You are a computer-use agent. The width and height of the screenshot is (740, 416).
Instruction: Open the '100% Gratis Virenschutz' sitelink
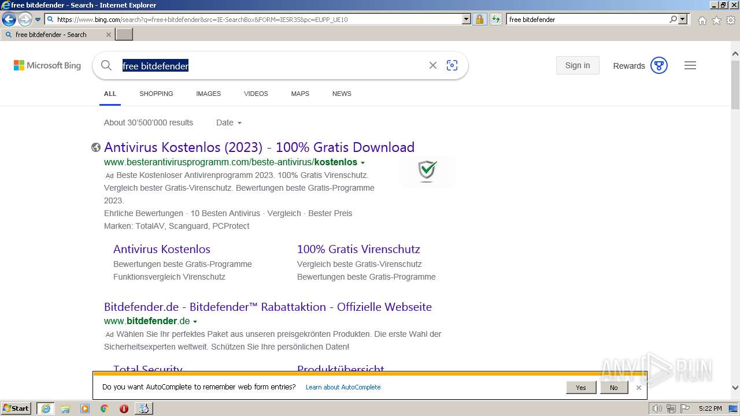(x=358, y=249)
